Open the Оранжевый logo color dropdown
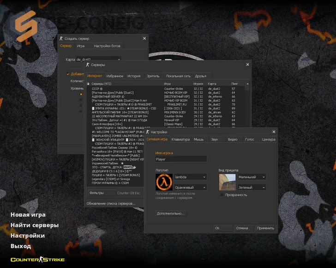Screen dimensions: 336x268 (x=191, y=187)
